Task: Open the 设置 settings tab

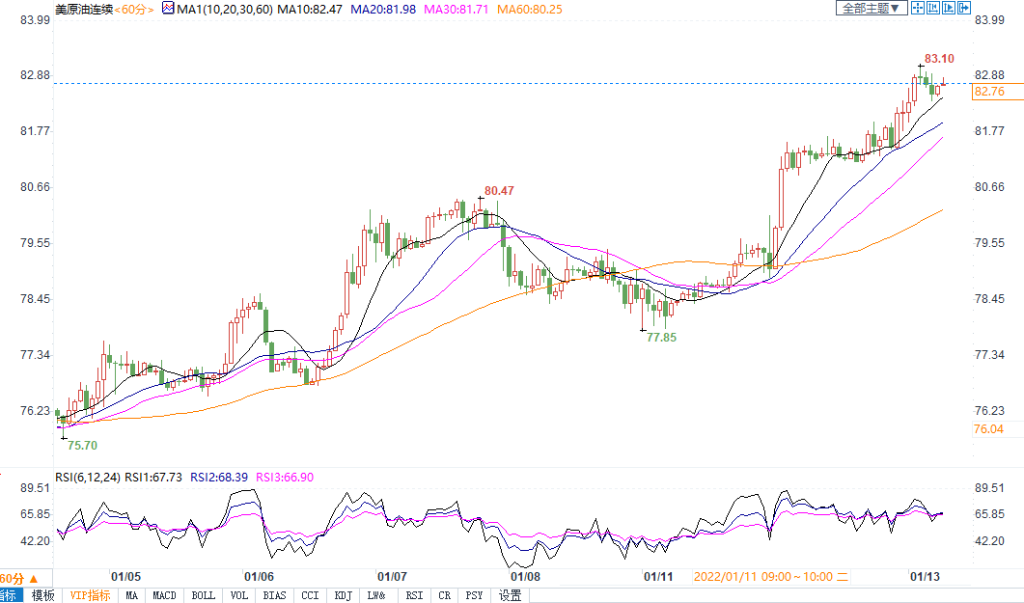Action: click(x=510, y=595)
